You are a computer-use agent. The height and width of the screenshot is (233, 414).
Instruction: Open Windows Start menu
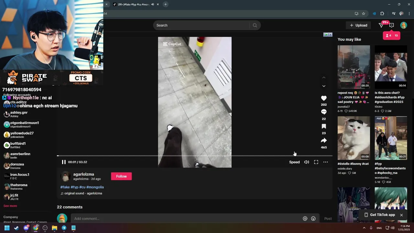[x=7, y=228]
